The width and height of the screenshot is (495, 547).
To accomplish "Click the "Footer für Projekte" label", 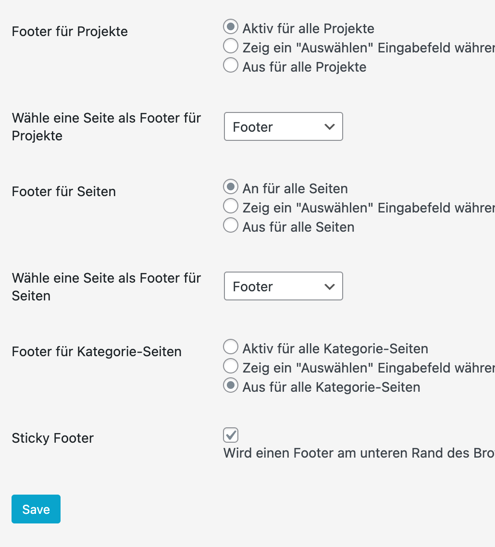I will (x=70, y=32).
